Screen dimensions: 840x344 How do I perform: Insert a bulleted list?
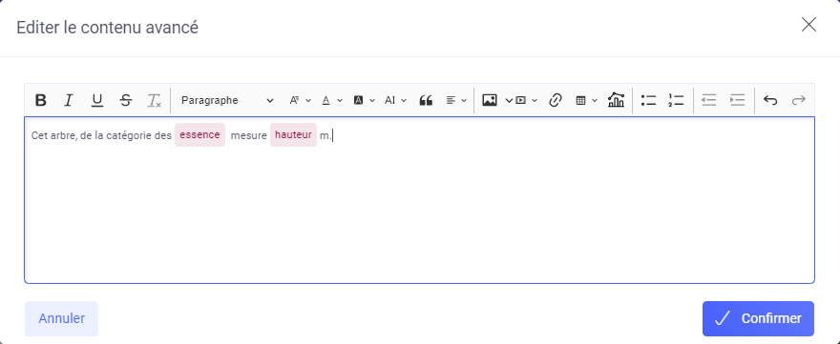649,100
